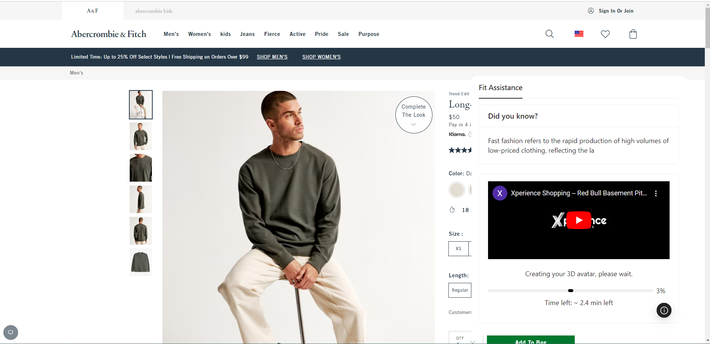The height and width of the screenshot is (344, 710).
Task: Open the Purpose navigation menu
Action: coord(369,34)
